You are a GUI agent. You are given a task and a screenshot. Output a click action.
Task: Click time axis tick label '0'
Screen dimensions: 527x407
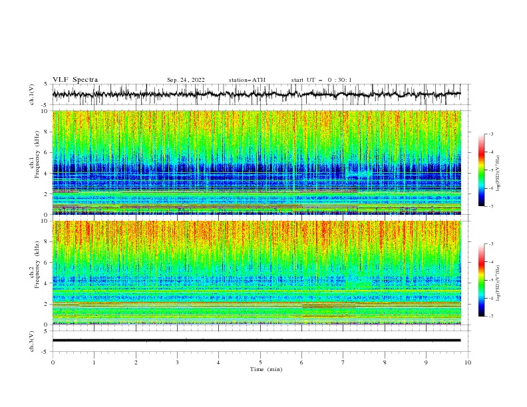[x=53, y=362]
